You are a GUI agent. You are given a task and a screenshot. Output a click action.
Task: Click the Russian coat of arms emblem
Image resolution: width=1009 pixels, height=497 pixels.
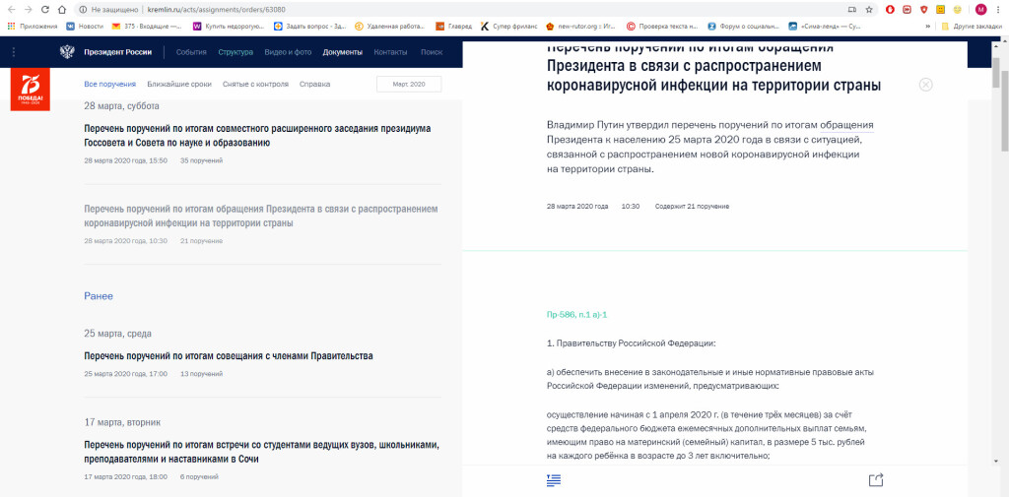point(67,51)
